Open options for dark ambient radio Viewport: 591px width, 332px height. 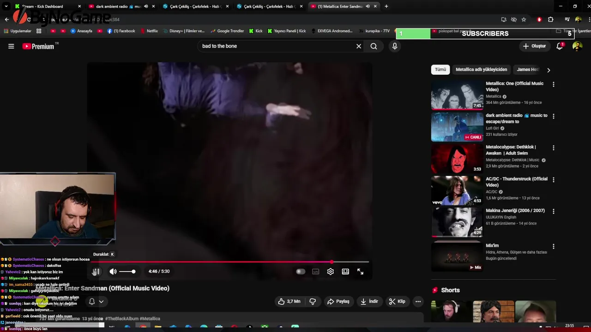pyautogui.click(x=554, y=117)
